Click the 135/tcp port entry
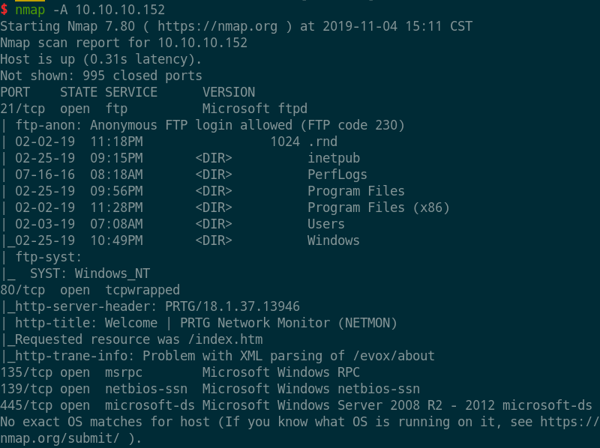Screen dimensions: 600x448 pyautogui.click(x=25, y=372)
